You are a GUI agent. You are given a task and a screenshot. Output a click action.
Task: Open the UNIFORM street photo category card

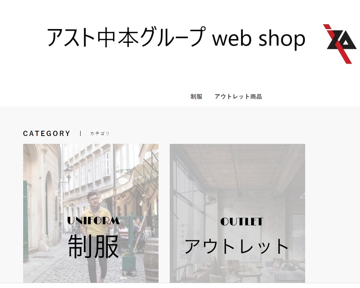tap(91, 213)
